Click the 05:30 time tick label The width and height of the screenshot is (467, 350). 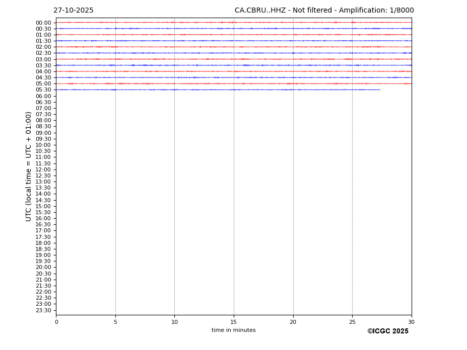coord(43,90)
